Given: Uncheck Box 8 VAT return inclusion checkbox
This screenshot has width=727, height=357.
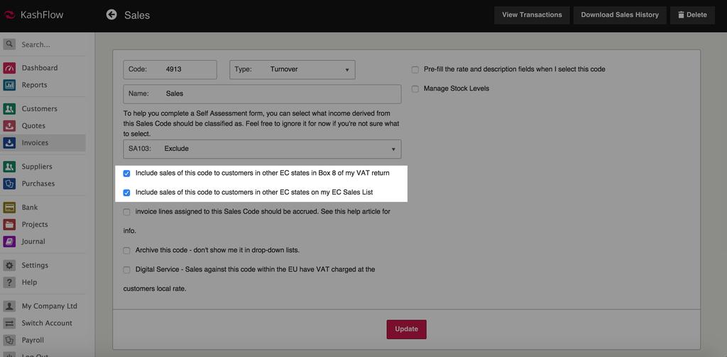Looking at the screenshot, I should coord(126,173).
